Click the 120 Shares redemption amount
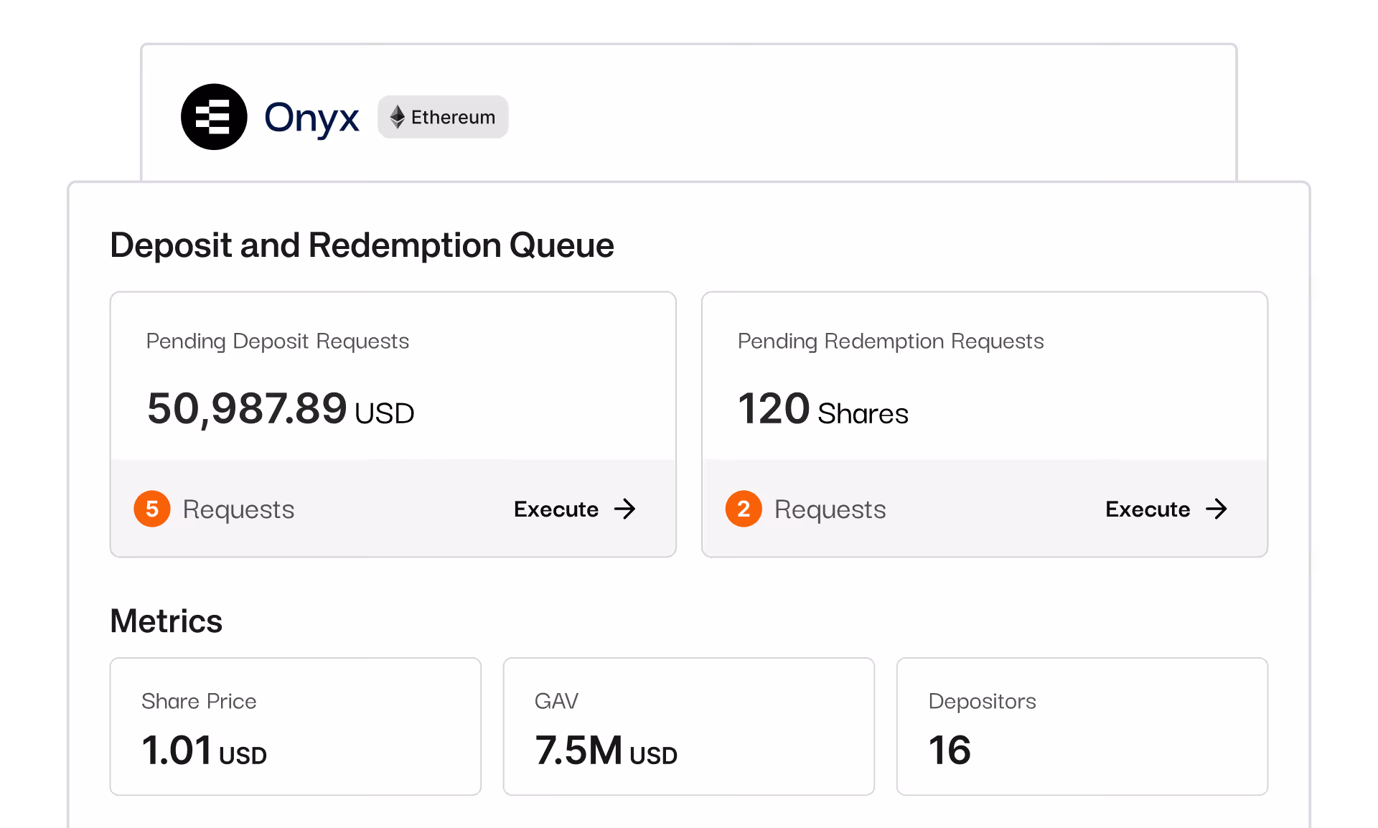This screenshot has height=828, width=1378. (822, 409)
